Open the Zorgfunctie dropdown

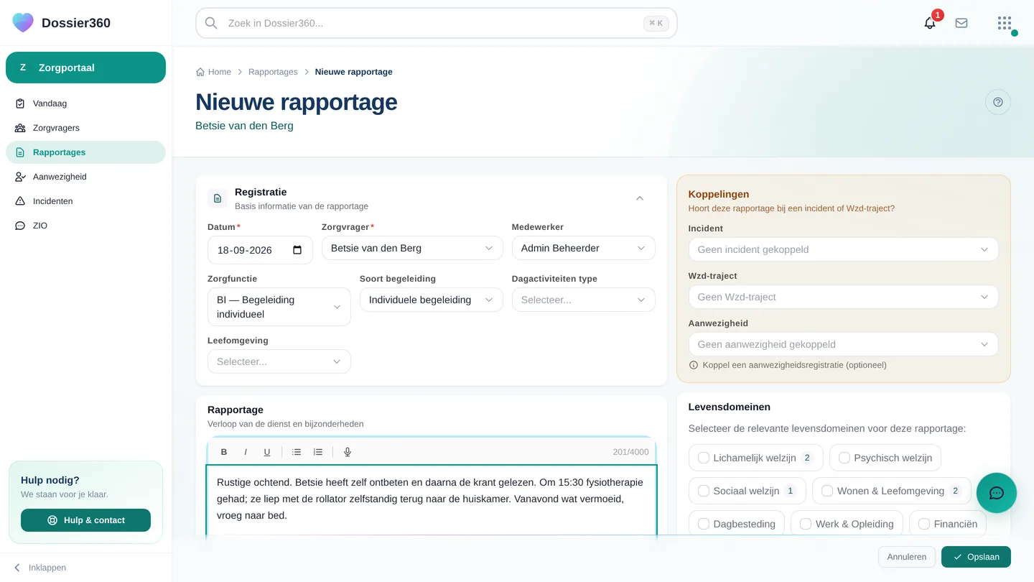[279, 307]
